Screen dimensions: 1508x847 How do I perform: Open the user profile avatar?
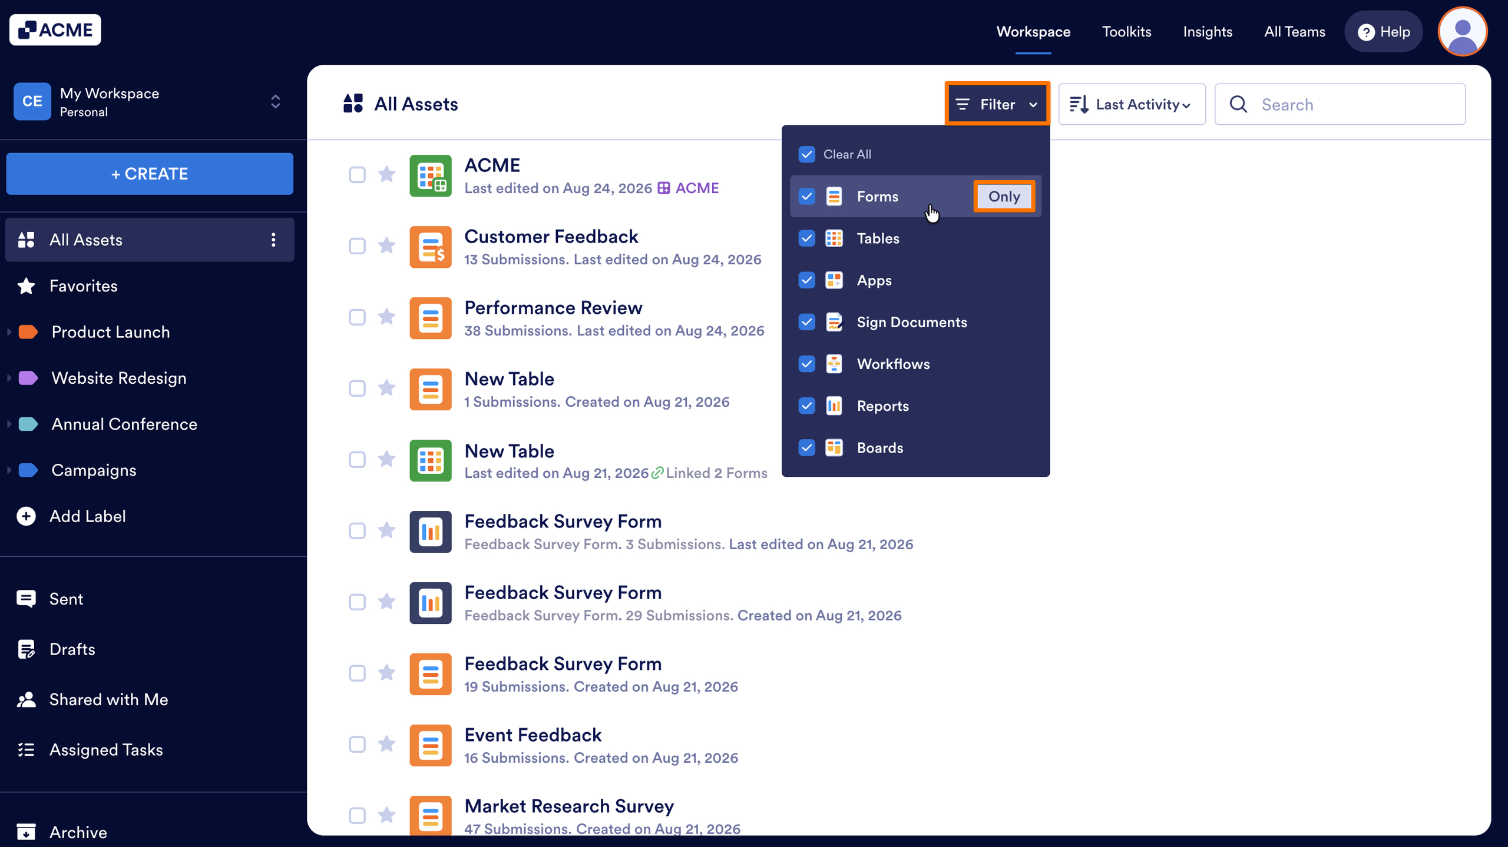point(1463,31)
